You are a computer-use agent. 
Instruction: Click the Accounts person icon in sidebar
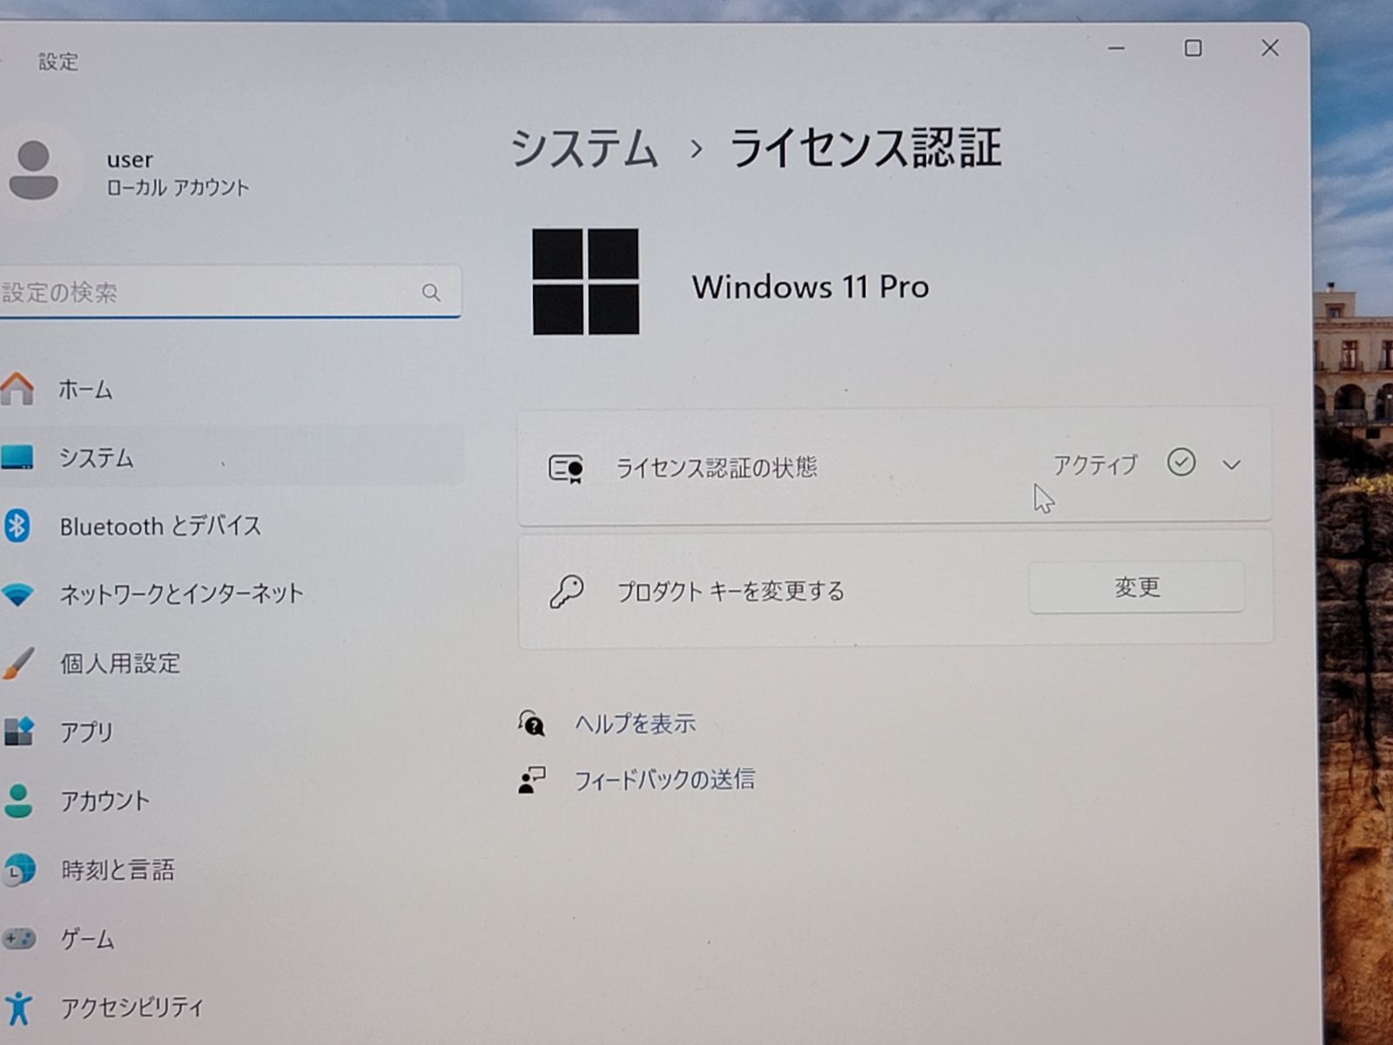click(18, 800)
